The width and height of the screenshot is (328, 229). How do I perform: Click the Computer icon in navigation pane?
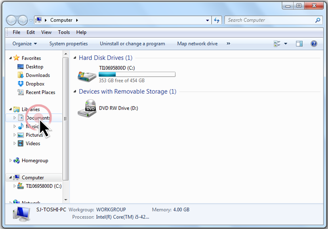point(16,178)
